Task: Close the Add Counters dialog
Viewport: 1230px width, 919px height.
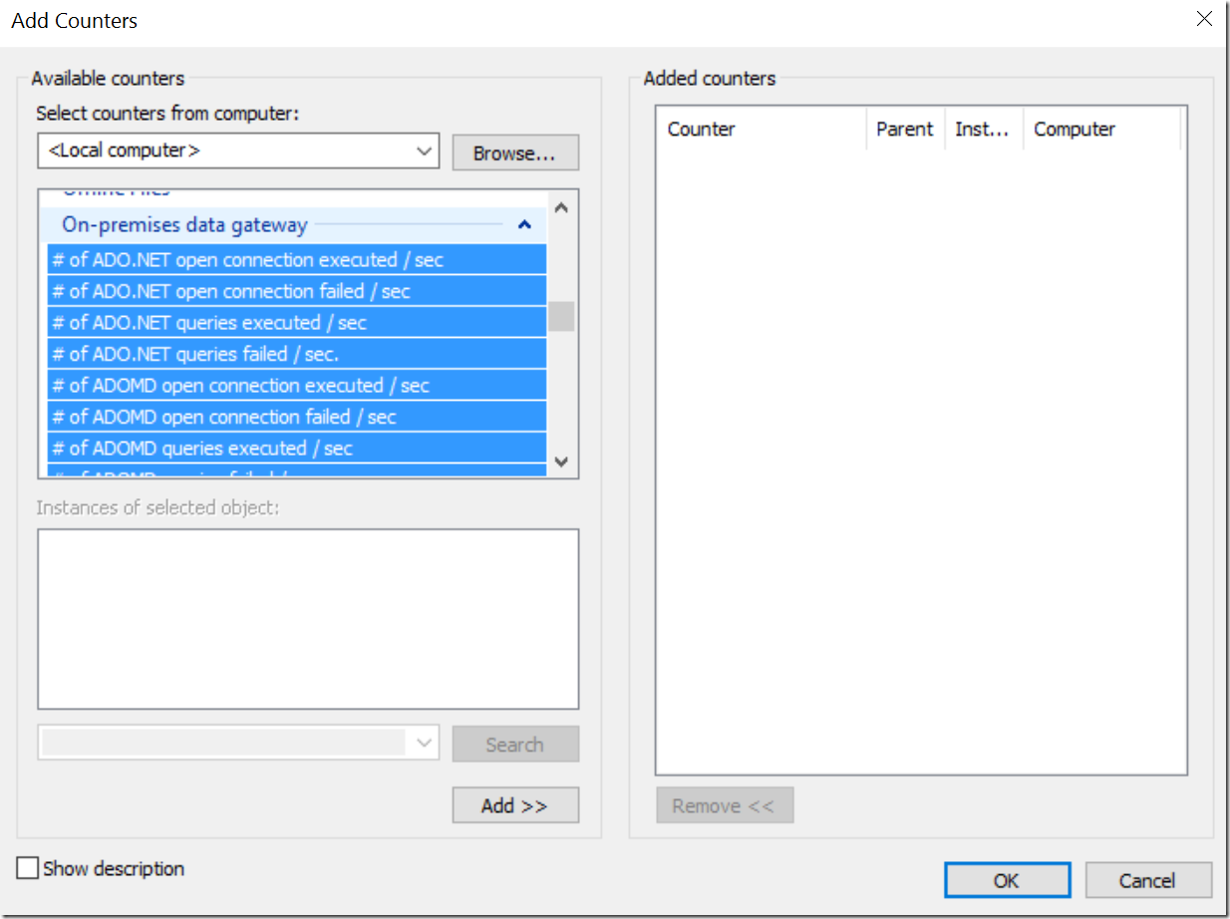Action: [x=1204, y=19]
